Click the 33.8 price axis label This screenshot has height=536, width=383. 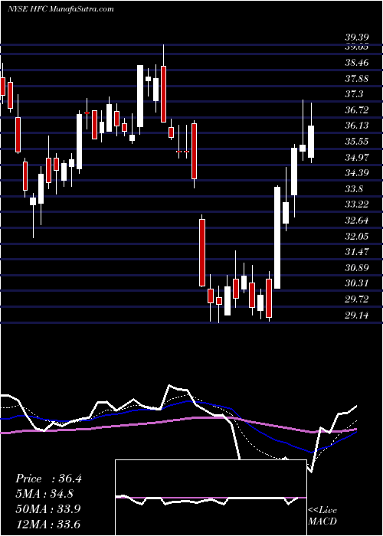(x=354, y=189)
